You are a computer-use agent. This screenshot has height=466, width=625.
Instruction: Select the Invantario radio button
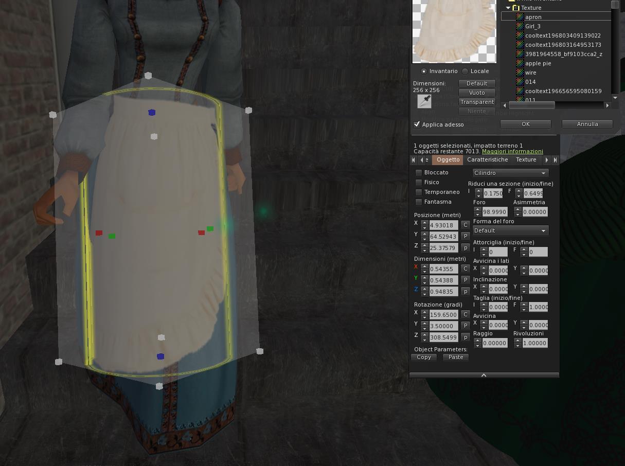[x=424, y=71]
